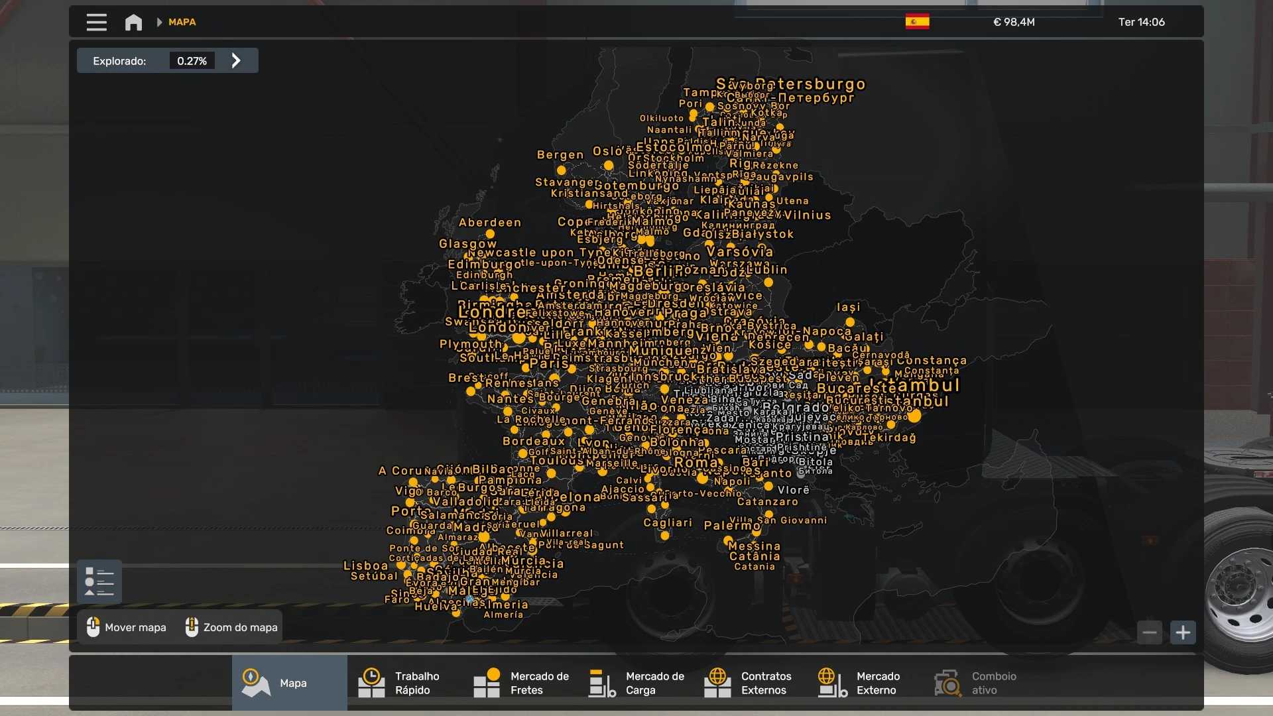Viewport: 1273px width, 716px height.
Task: Zoom in with plus button
Action: [1183, 632]
